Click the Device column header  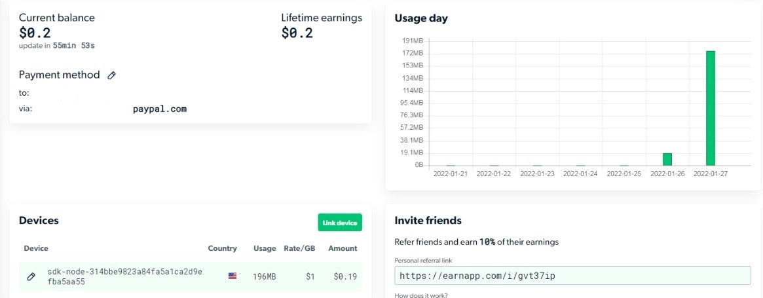coord(36,248)
